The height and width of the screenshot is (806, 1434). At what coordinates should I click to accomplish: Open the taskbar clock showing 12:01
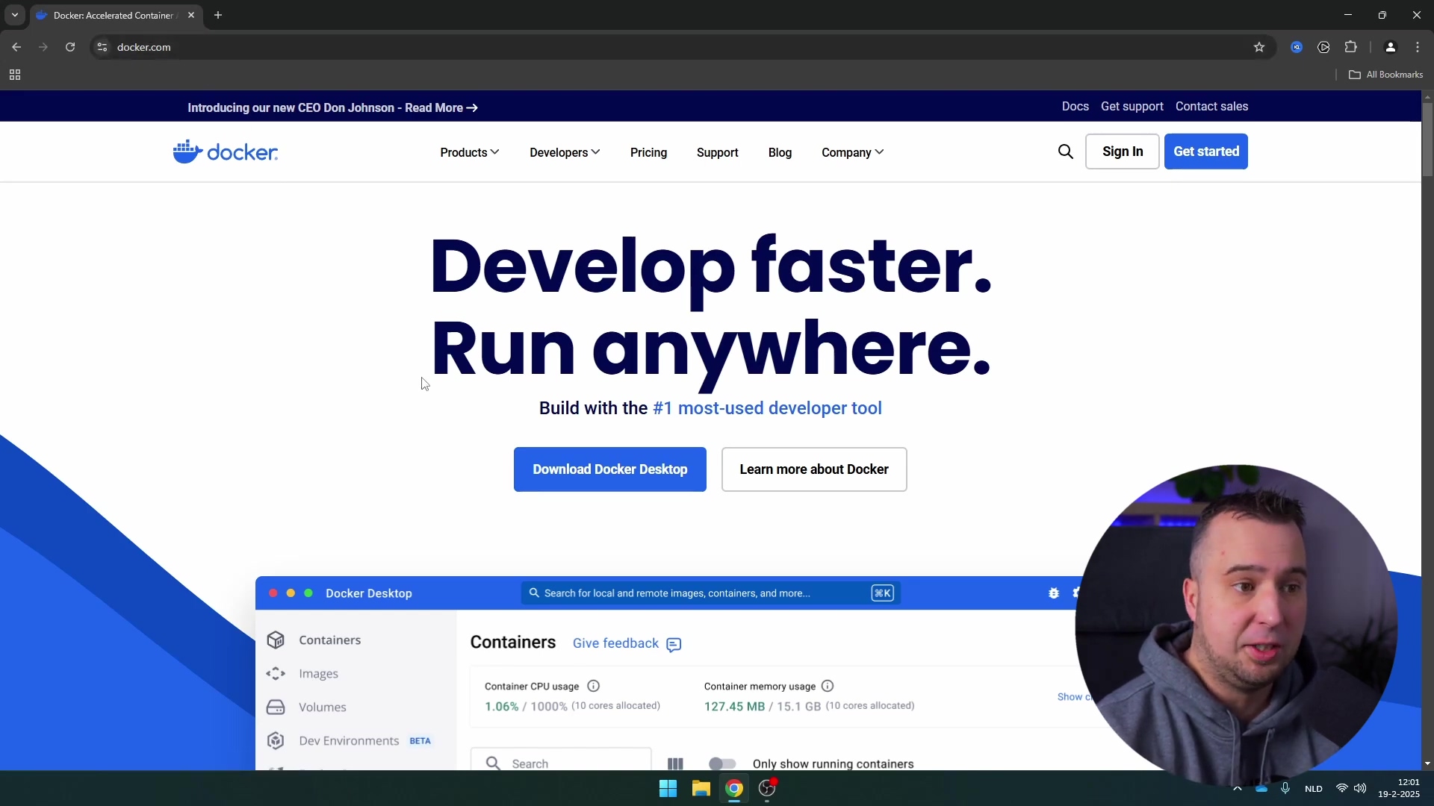click(1399, 788)
